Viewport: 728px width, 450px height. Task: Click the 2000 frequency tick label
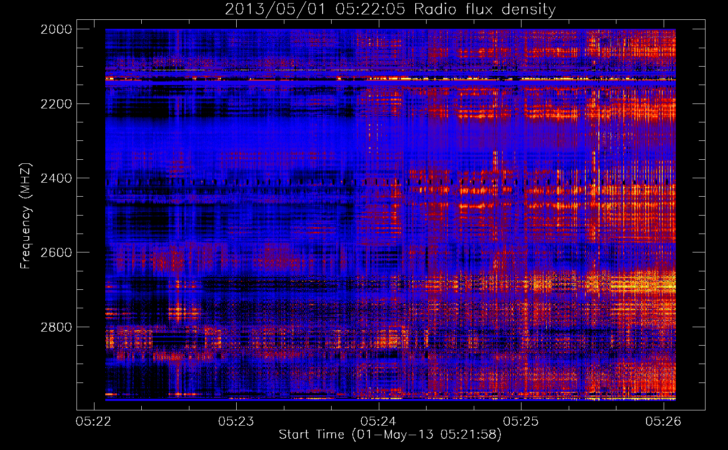[x=56, y=29]
